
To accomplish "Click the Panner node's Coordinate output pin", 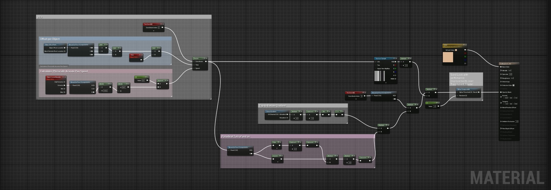I will (206, 61).
